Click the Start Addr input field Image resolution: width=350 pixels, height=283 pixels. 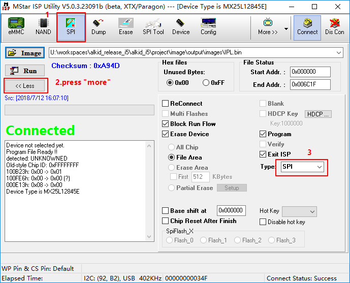(x=310, y=72)
